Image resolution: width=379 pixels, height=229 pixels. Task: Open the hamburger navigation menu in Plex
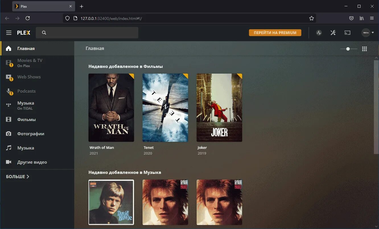coord(9,33)
